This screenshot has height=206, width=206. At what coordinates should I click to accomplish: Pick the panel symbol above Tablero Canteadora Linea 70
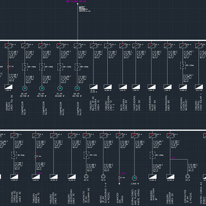pos(72,177)
